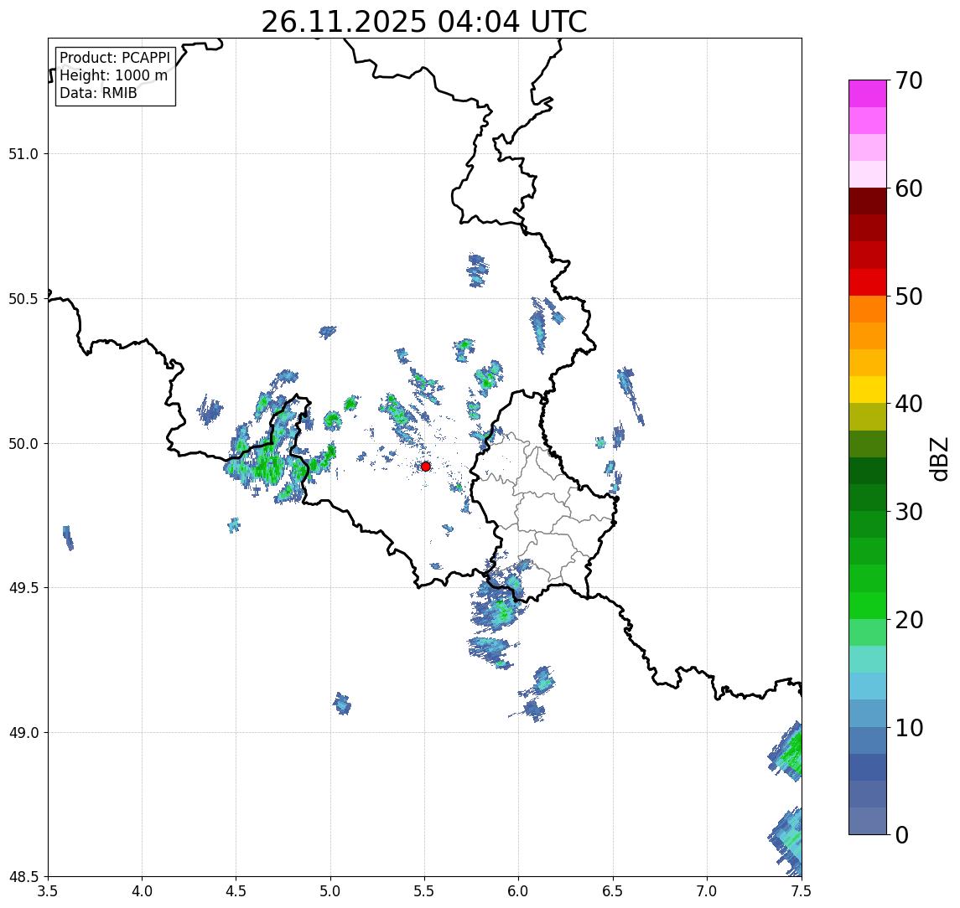This screenshot has width=960, height=908.
Task: Click the latitude axis label 48.5
Action: (23, 877)
